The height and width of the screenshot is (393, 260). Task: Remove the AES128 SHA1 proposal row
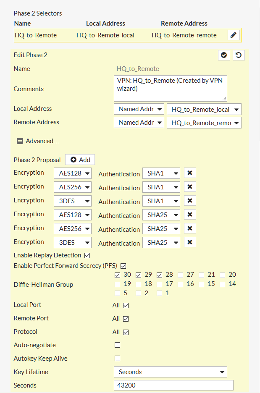pyautogui.click(x=190, y=173)
